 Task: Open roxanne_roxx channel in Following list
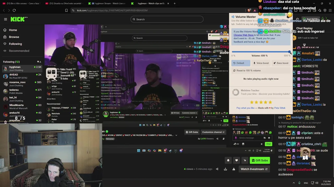point(22,84)
